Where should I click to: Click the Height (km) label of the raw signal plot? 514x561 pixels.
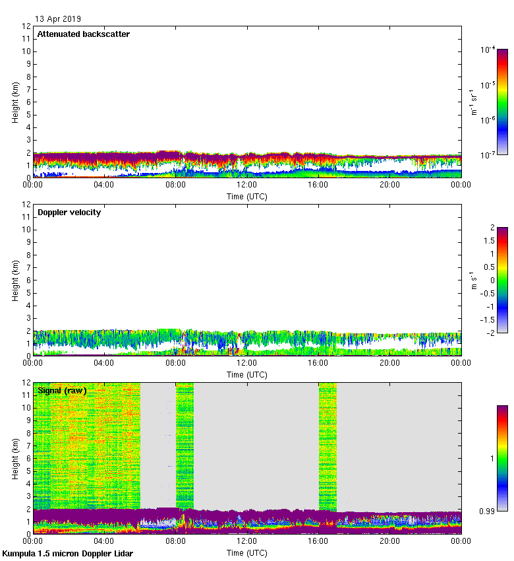[x=15, y=458]
